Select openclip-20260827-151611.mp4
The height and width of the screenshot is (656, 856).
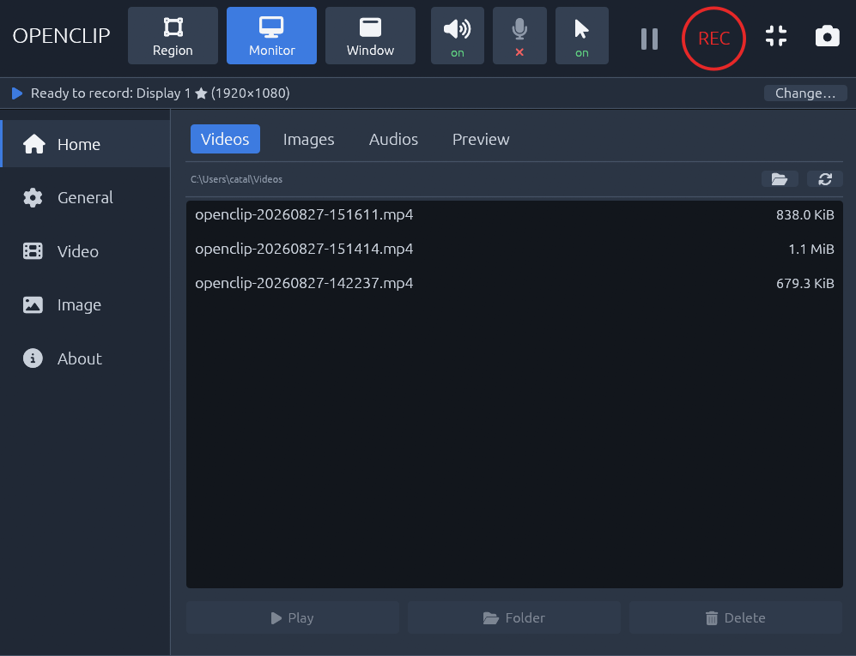point(514,214)
